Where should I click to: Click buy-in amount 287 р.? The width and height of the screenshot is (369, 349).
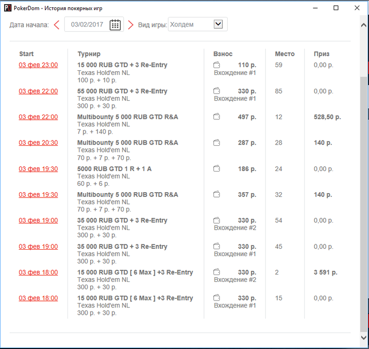[247, 143]
